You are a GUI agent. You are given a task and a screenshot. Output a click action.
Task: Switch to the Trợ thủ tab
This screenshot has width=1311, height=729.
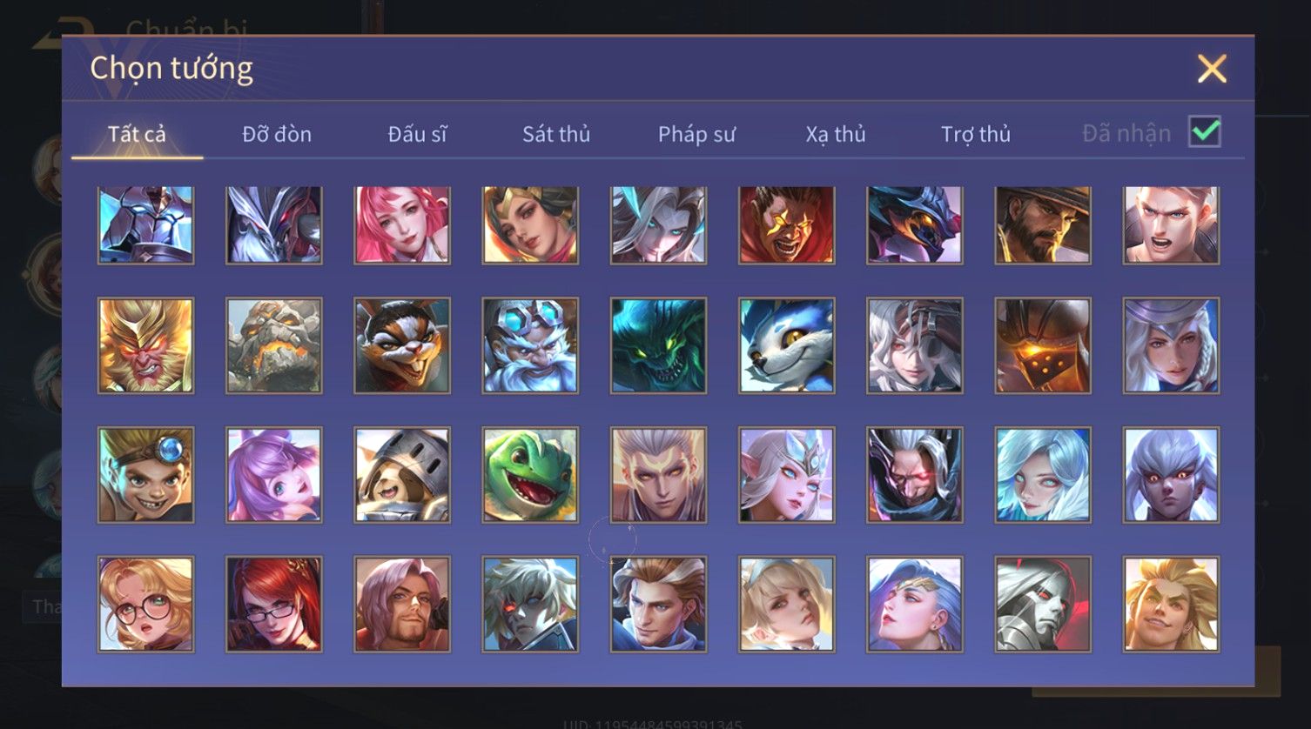976,134
